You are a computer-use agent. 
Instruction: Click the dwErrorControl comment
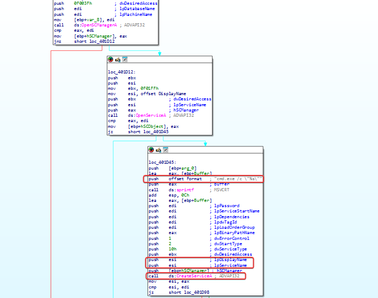coord(232,238)
